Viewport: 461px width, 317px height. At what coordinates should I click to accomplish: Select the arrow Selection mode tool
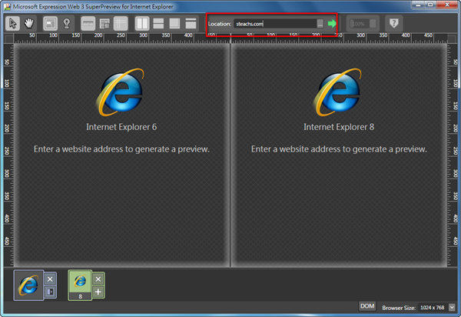point(12,23)
